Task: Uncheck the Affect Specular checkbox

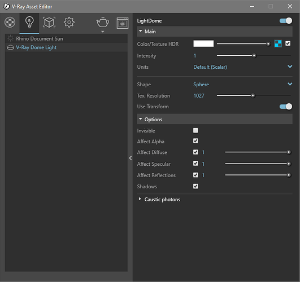Action: pyautogui.click(x=195, y=164)
